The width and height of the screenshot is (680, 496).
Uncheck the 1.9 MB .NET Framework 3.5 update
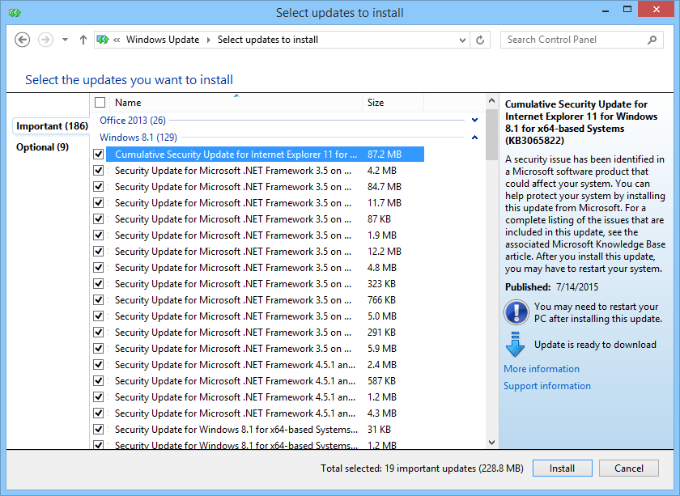[x=99, y=235]
